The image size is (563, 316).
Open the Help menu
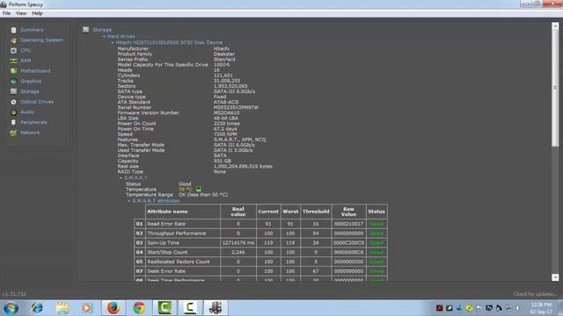(x=37, y=13)
